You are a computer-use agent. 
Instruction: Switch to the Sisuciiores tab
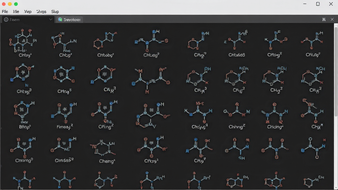coord(69,19)
